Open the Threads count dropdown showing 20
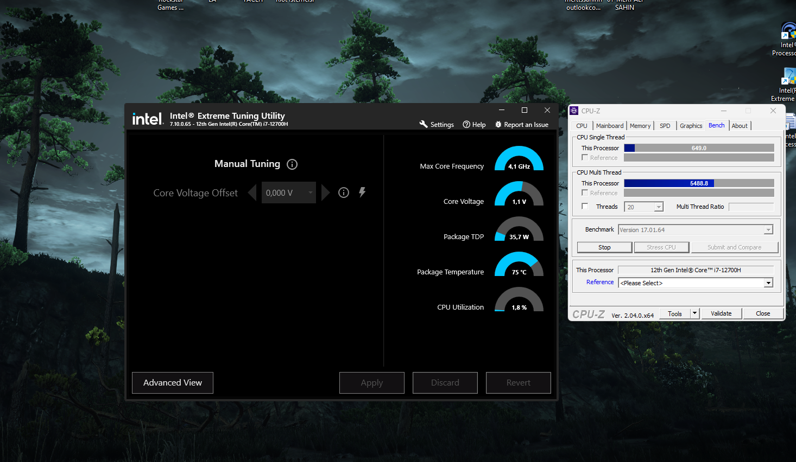 click(x=658, y=206)
